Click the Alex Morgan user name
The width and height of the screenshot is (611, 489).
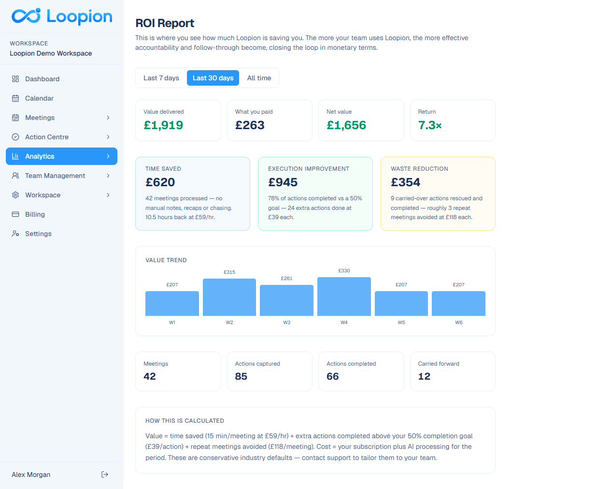(x=31, y=474)
